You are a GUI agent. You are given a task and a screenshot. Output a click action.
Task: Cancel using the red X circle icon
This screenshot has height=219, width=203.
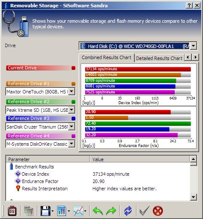158,211
